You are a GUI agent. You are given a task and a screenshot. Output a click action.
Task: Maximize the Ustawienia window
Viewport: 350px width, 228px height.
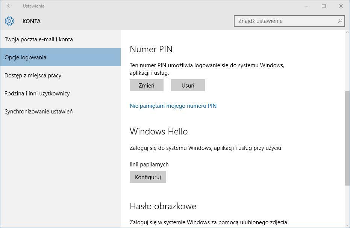pyautogui.click(x=324, y=6)
